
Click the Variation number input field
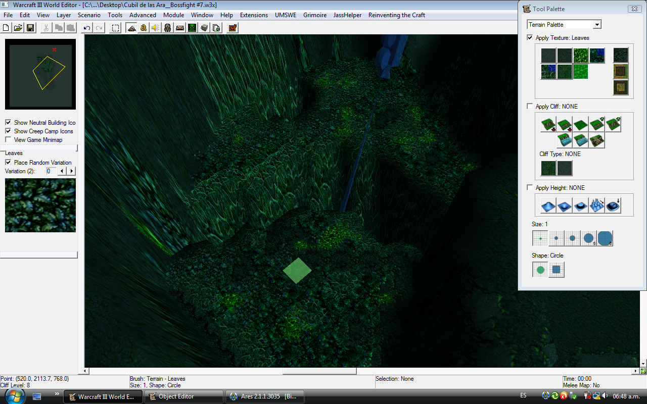coord(51,171)
